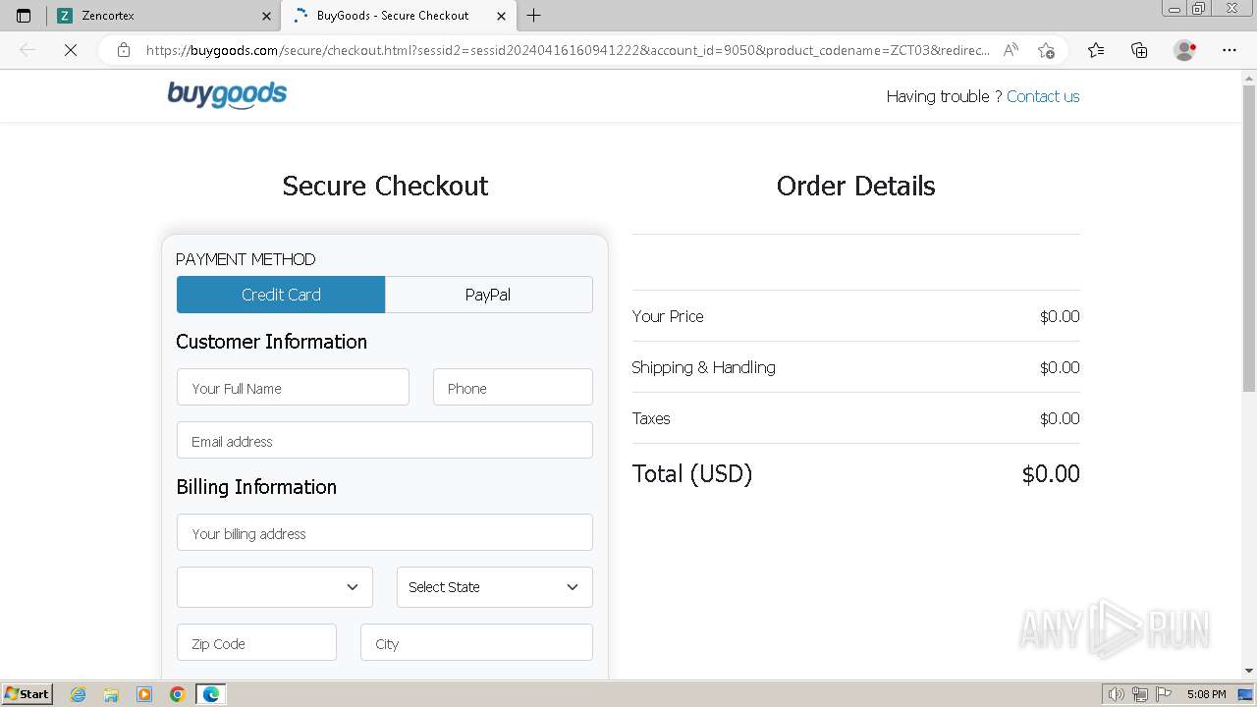Focus the City field
This screenshot has height=707, width=1257.
pyautogui.click(x=476, y=642)
